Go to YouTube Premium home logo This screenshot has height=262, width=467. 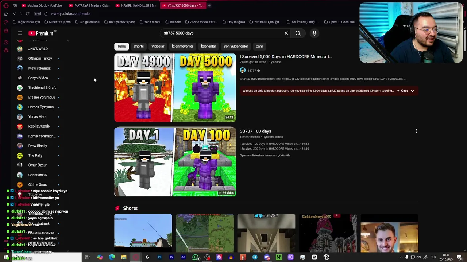pyautogui.click(x=41, y=33)
